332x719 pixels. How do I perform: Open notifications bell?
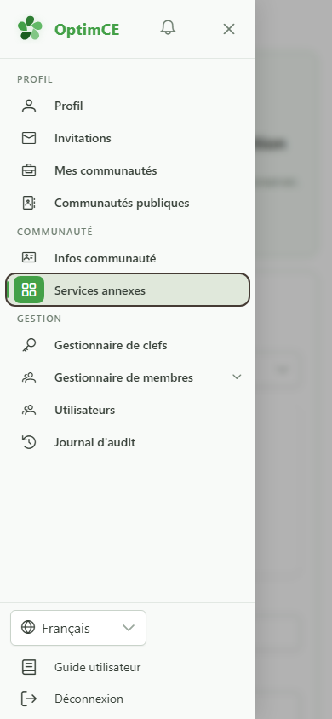168,27
